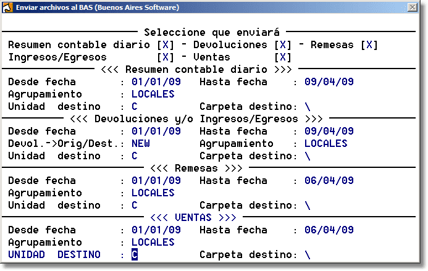The width and height of the screenshot is (428, 271).
Task: Click Desde fecha 01/01/09 in VENTAS section
Action: (x=156, y=230)
